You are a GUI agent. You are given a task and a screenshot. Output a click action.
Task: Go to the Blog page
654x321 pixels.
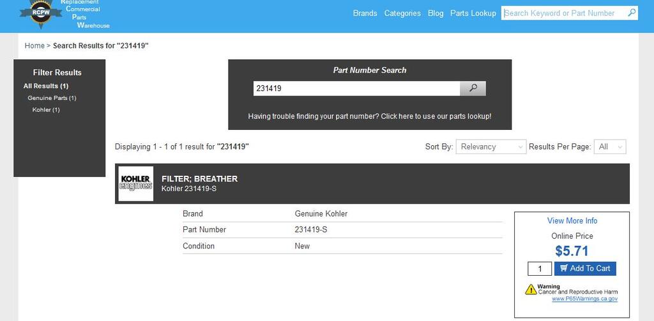tap(436, 13)
